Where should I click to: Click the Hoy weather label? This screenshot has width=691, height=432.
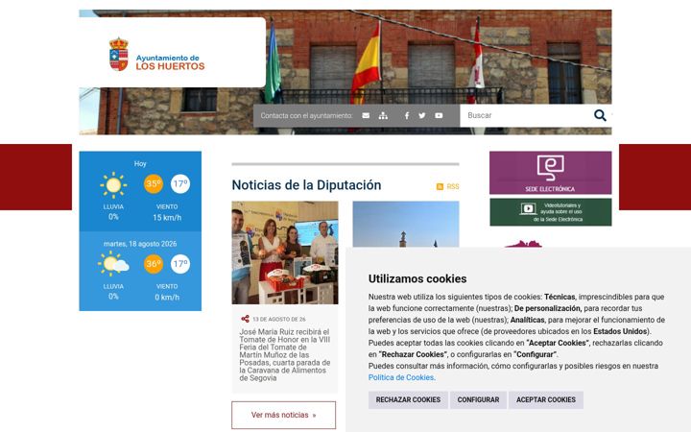pyautogui.click(x=140, y=163)
